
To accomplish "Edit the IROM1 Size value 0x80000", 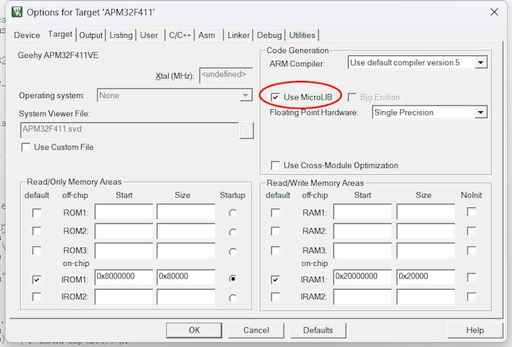I will tap(186, 277).
